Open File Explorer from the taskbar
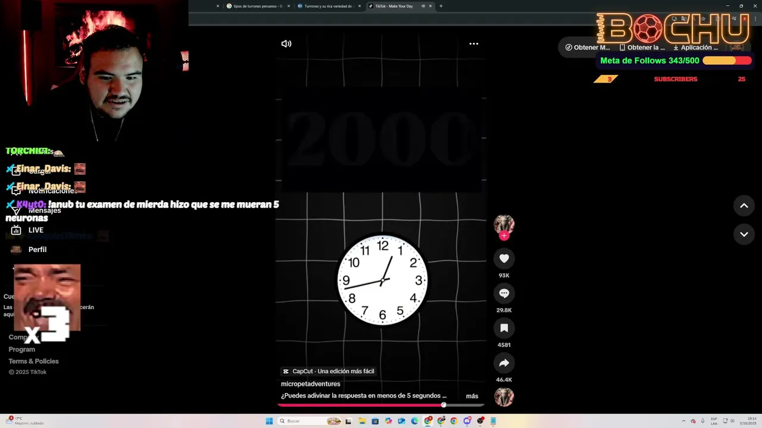Screen dimensions: 762x428 (x=362, y=421)
